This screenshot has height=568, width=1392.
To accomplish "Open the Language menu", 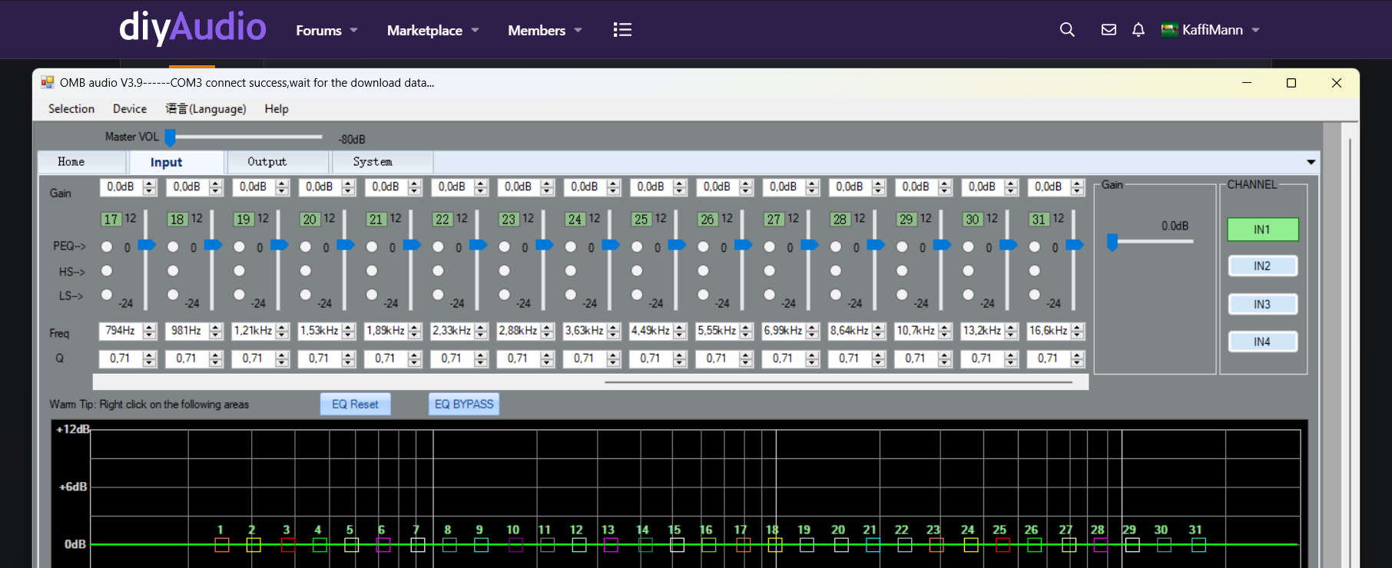I will point(206,109).
